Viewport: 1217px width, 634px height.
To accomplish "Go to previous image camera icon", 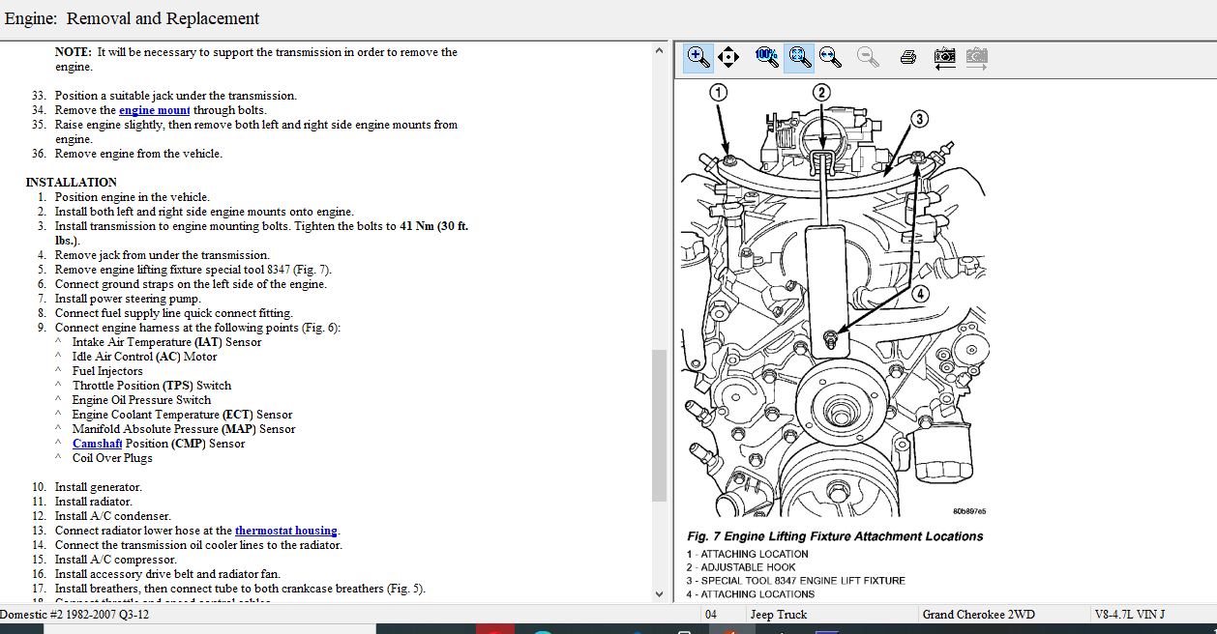I will (945, 57).
